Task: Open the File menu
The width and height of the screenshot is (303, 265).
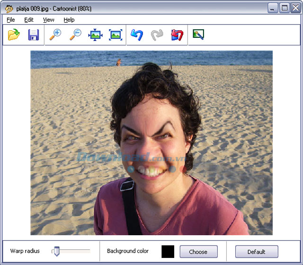Action: (11, 20)
